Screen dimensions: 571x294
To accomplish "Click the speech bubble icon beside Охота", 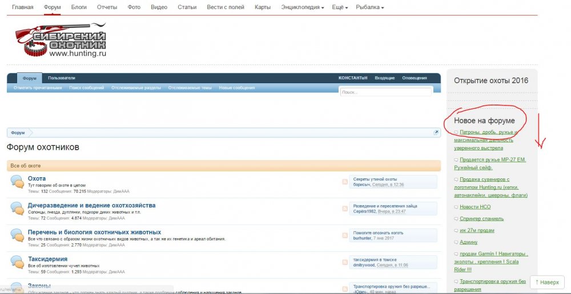I will tap(17, 182).
